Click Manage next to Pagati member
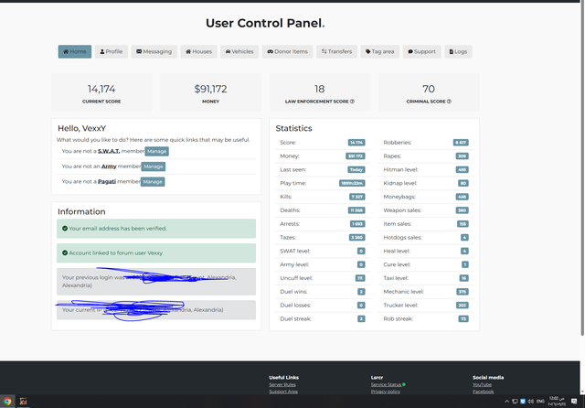Viewport: 585px width, 408px height. [153, 182]
